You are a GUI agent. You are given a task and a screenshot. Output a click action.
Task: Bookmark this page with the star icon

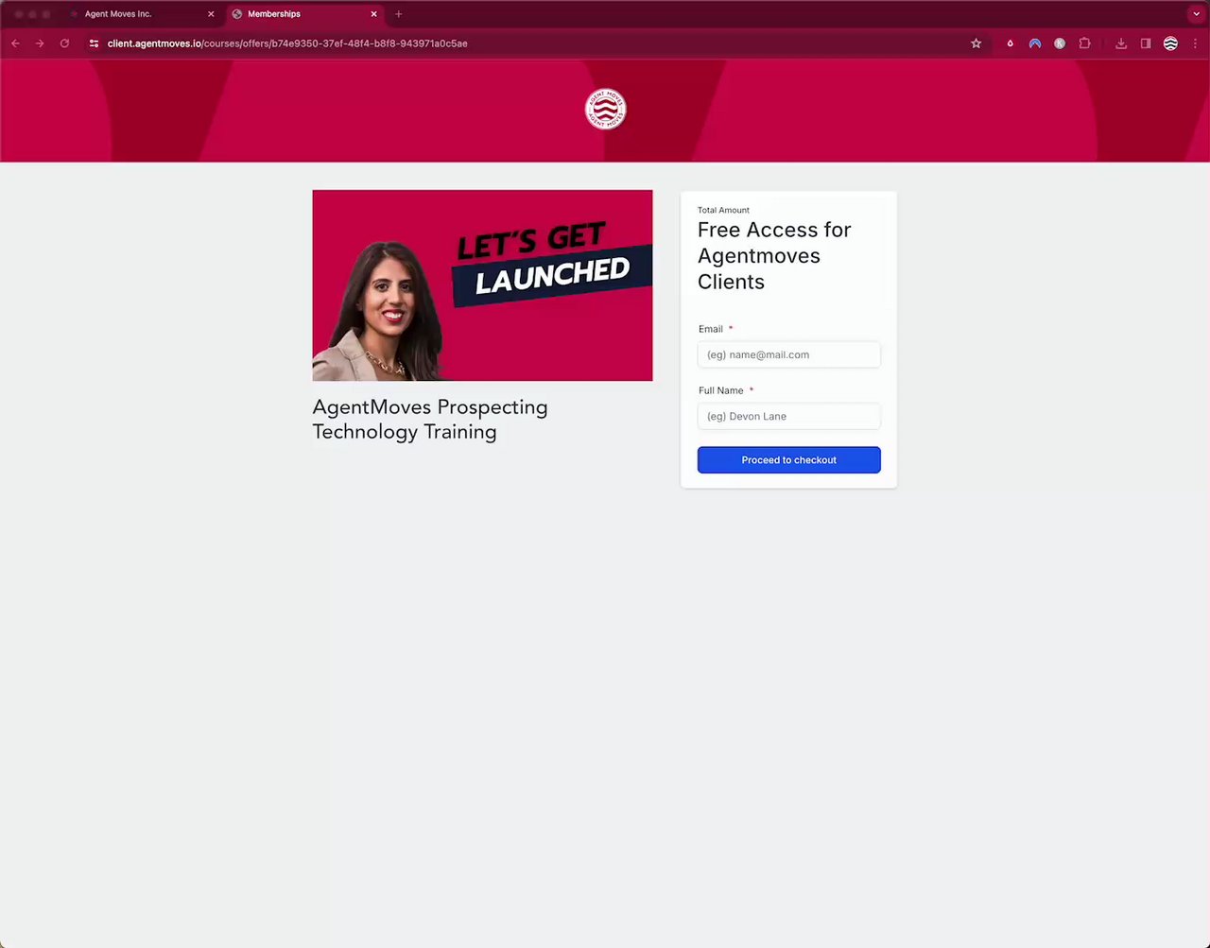pos(977,43)
